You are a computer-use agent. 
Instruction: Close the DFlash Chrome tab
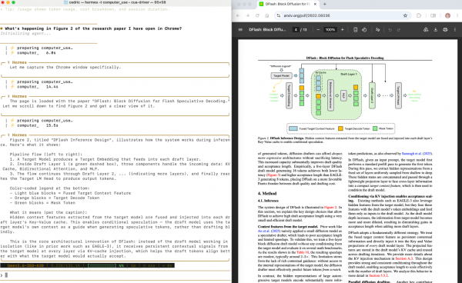click(x=315, y=4)
